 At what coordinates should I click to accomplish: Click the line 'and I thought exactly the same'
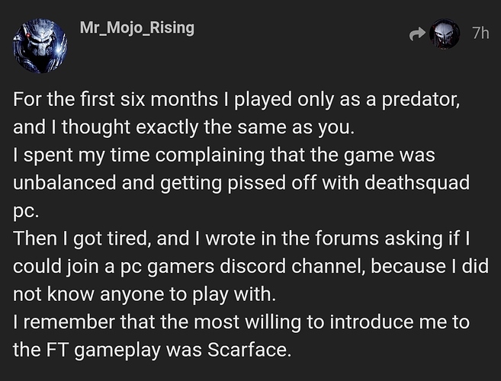(x=184, y=128)
